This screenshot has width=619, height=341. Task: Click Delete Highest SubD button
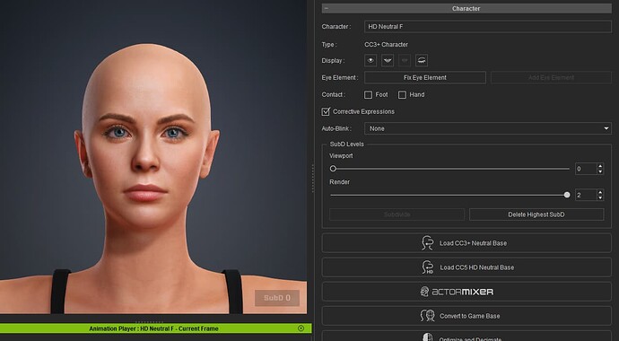pyautogui.click(x=536, y=214)
